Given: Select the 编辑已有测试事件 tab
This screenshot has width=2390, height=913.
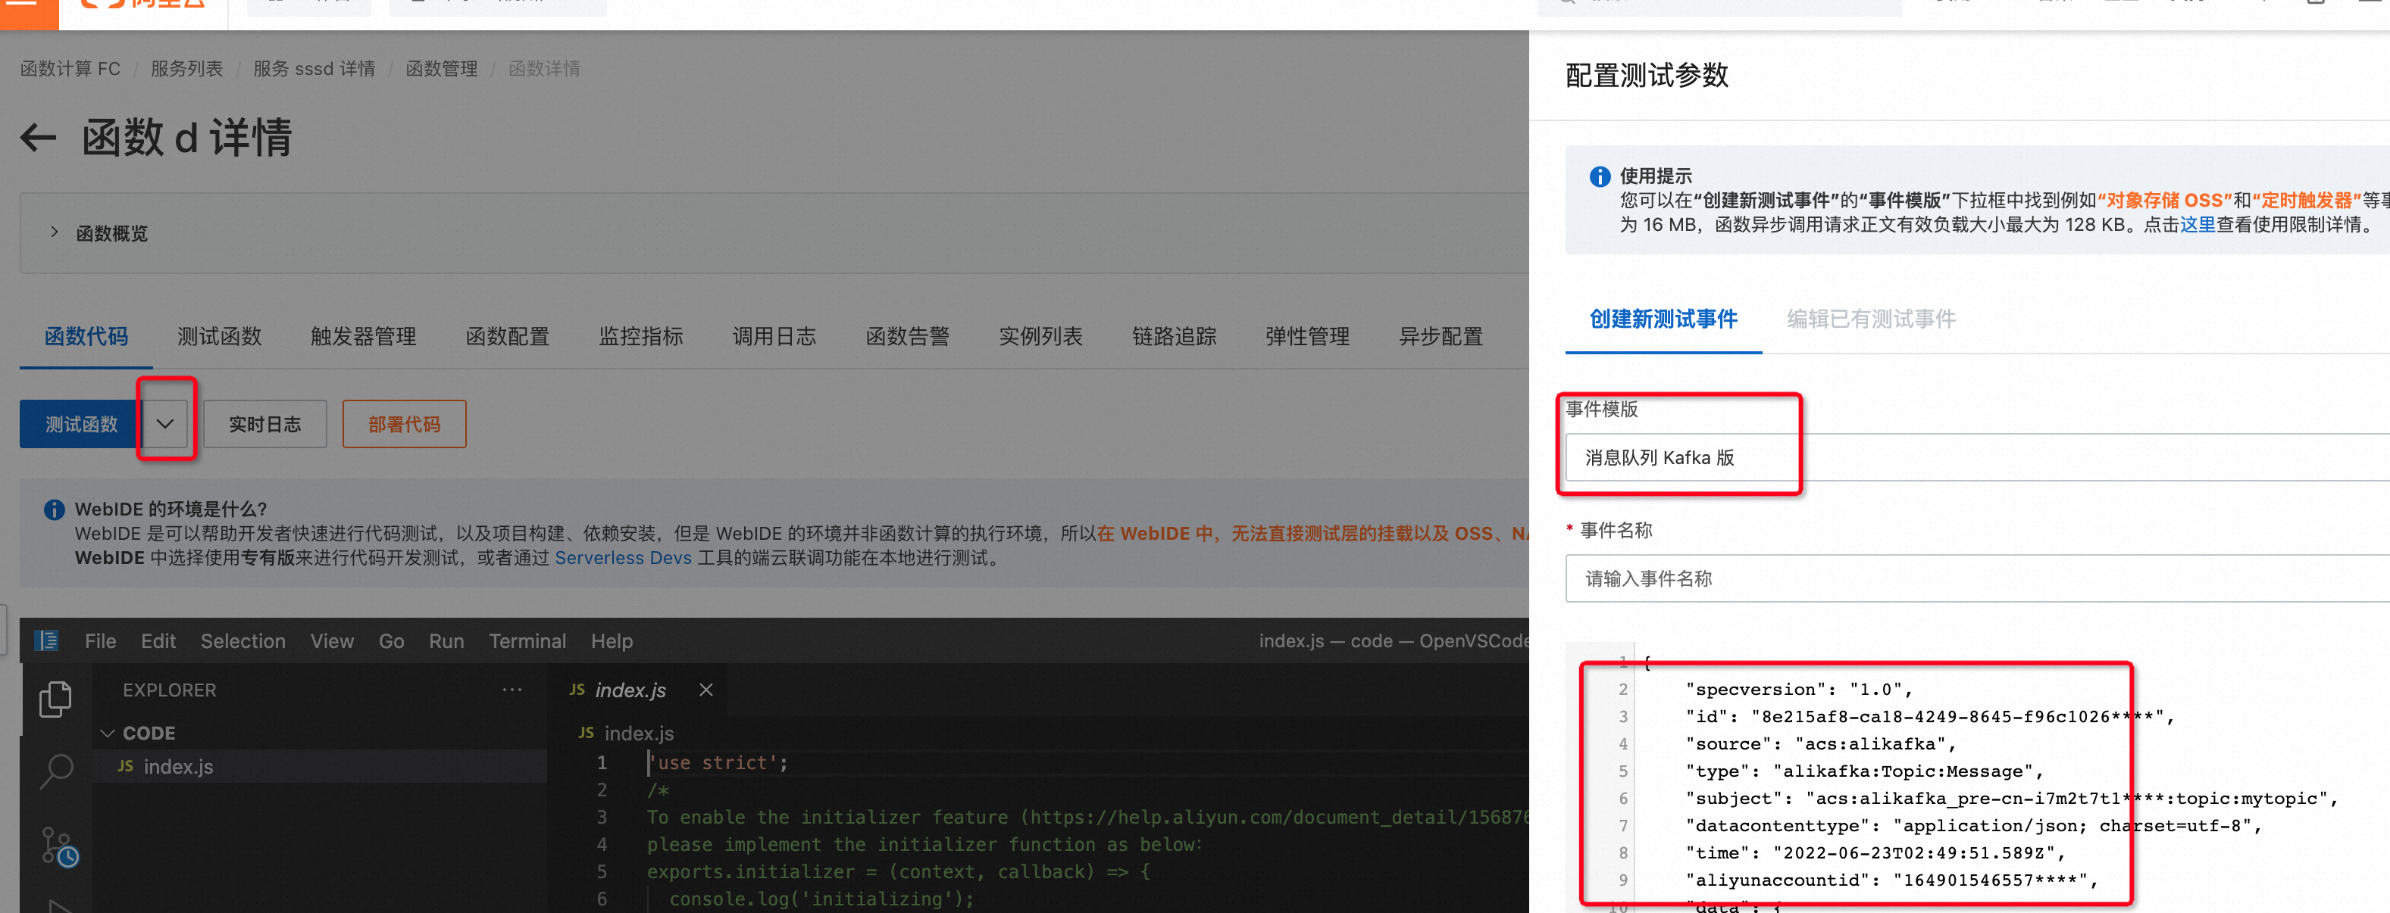Looking at the screenshot, I should point(1870,319).
